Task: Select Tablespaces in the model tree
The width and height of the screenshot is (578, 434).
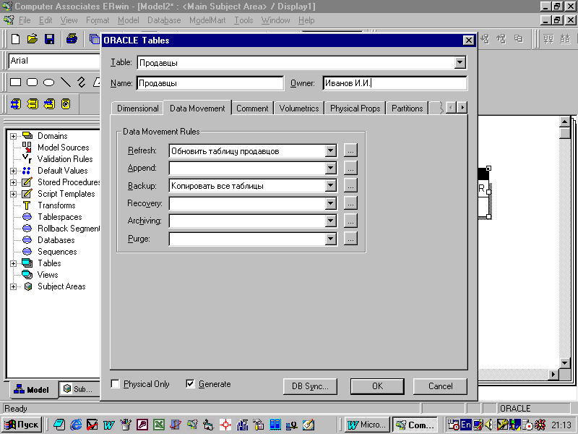Action: click(60, 217)
